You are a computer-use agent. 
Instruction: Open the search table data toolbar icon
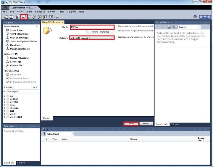[x=51, y=17]
